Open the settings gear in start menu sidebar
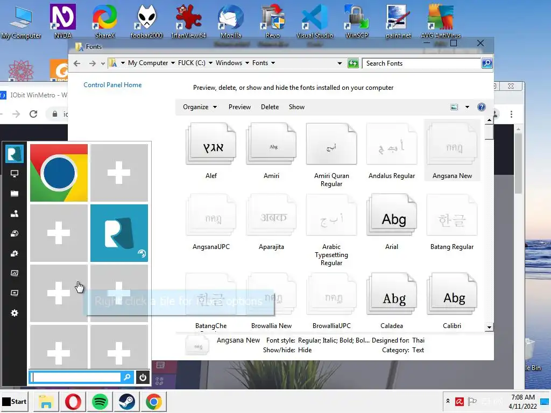Viewport: 551px width, 413px height. tap(15, 313)
